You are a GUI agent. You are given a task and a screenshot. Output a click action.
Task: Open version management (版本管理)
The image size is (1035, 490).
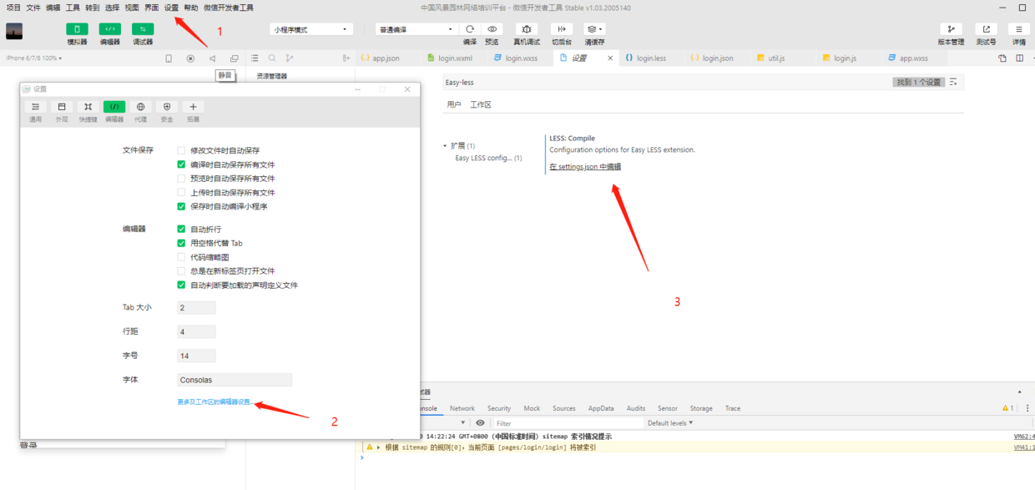pyautogui.click(x=951, y=29)
